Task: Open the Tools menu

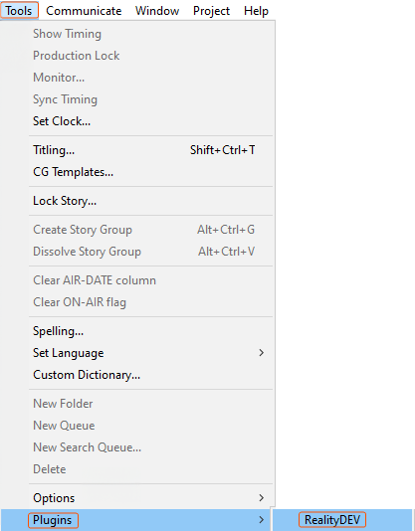Action: point(19,11)
